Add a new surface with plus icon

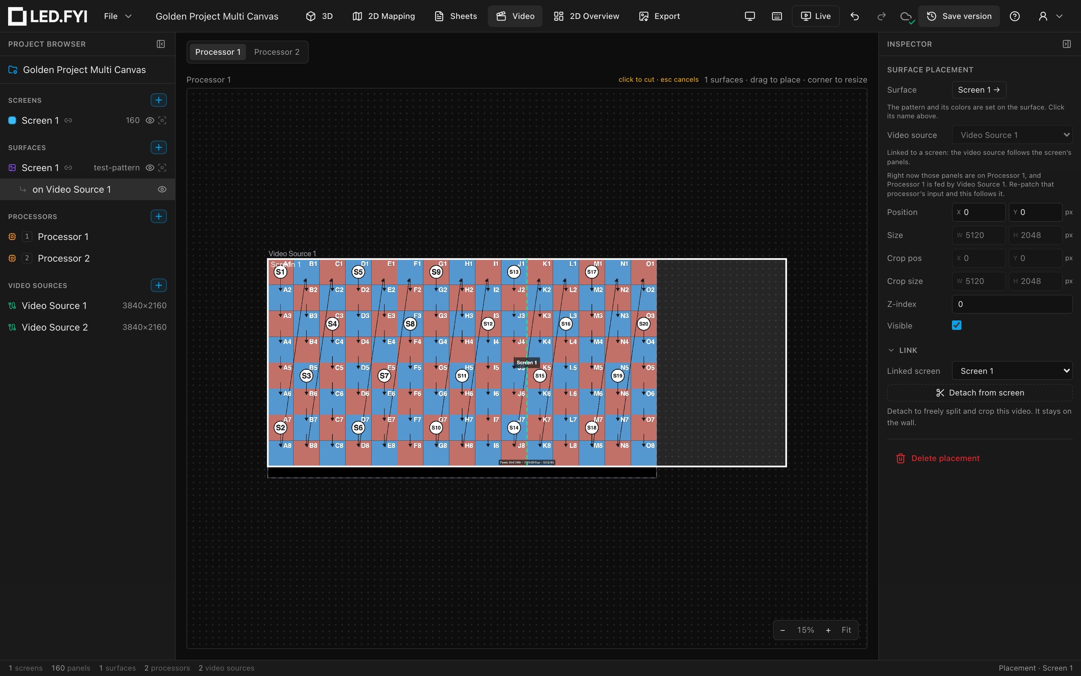point(158,148)
